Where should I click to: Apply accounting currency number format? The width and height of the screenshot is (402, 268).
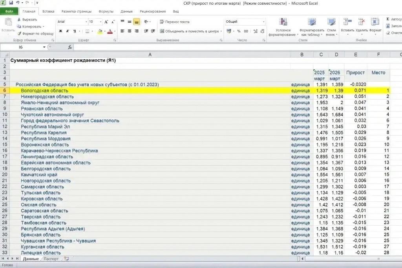[x=229, y=31]
